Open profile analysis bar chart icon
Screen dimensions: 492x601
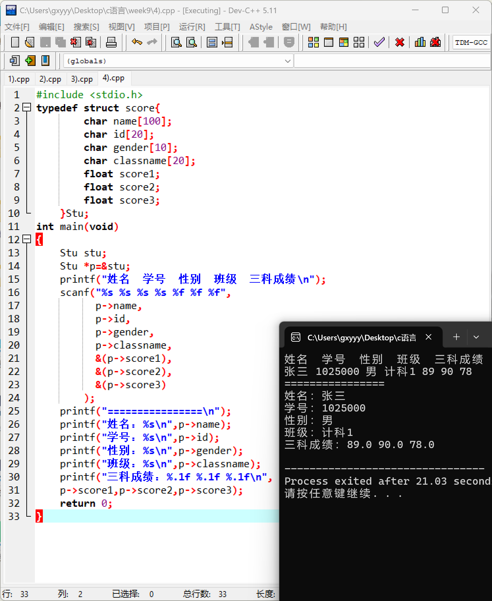pyautogui.click(x=420, y=42)
